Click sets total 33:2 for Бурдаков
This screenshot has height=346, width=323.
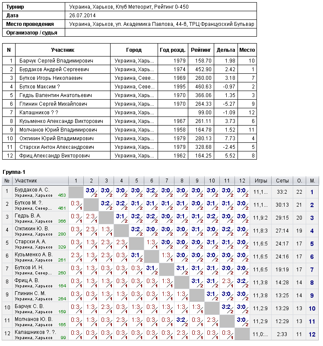[282, 192]
